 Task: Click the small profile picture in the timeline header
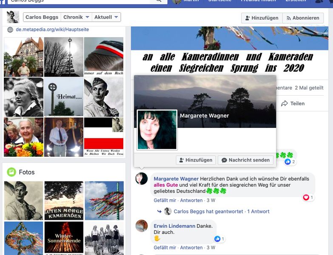point(13,17)
